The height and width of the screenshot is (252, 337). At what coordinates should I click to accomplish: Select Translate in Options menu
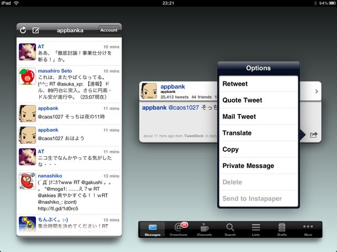pos(259,133)
